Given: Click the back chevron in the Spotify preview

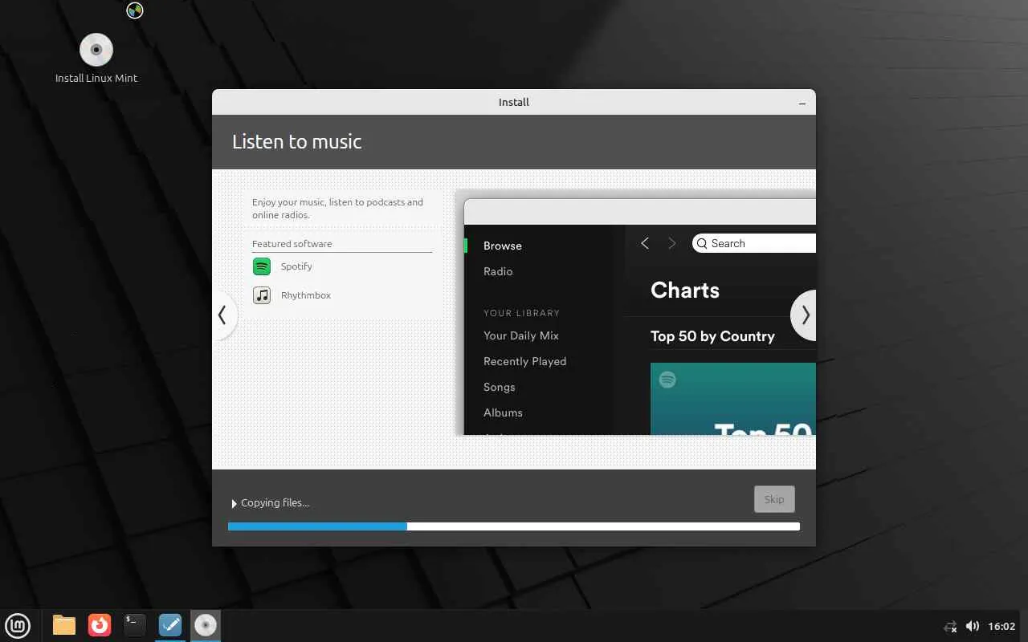Looking at the screenshot, I should tap(645, 243).
